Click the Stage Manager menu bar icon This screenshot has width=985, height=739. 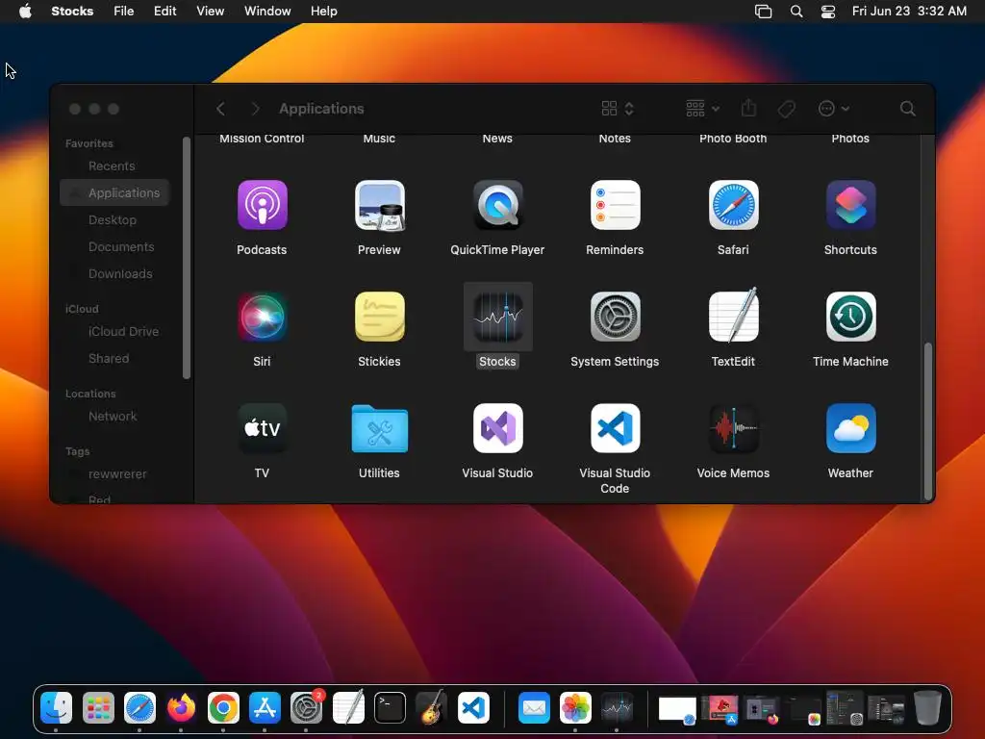click(763, 12)
